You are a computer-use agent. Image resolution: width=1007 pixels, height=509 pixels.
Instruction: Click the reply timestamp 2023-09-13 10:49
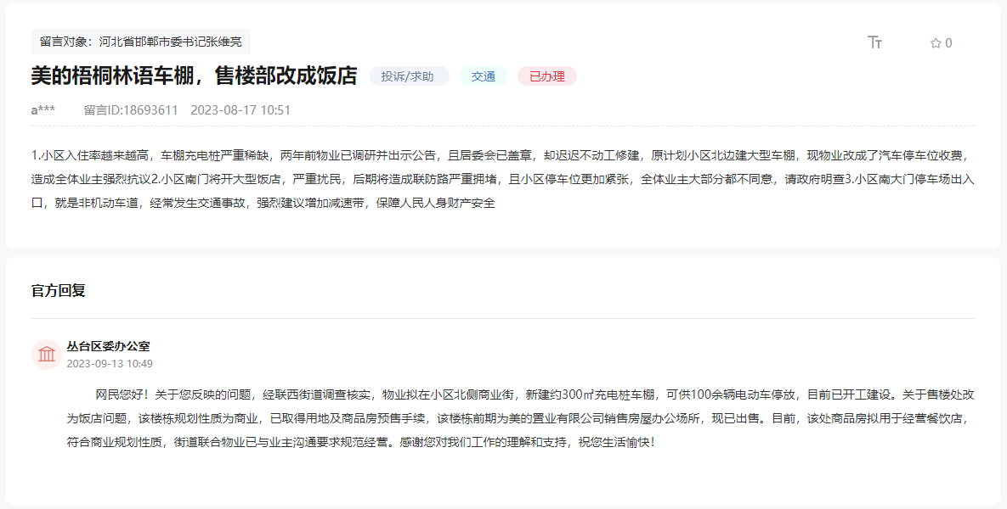(x=110, y=364)
